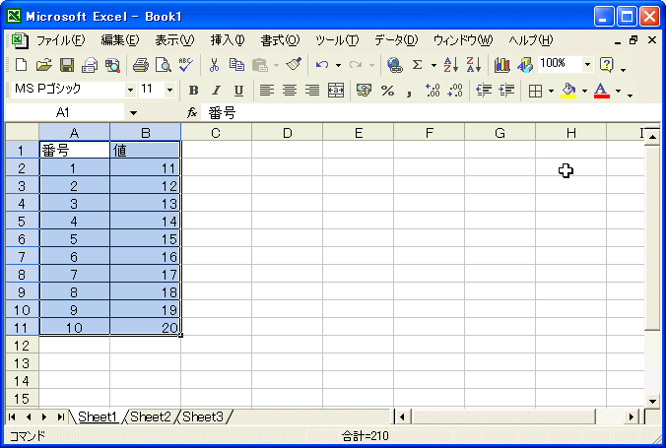Click the AutoSum sigma icon
This screenshot has height=448, width=666.
(x=417, y=65)
